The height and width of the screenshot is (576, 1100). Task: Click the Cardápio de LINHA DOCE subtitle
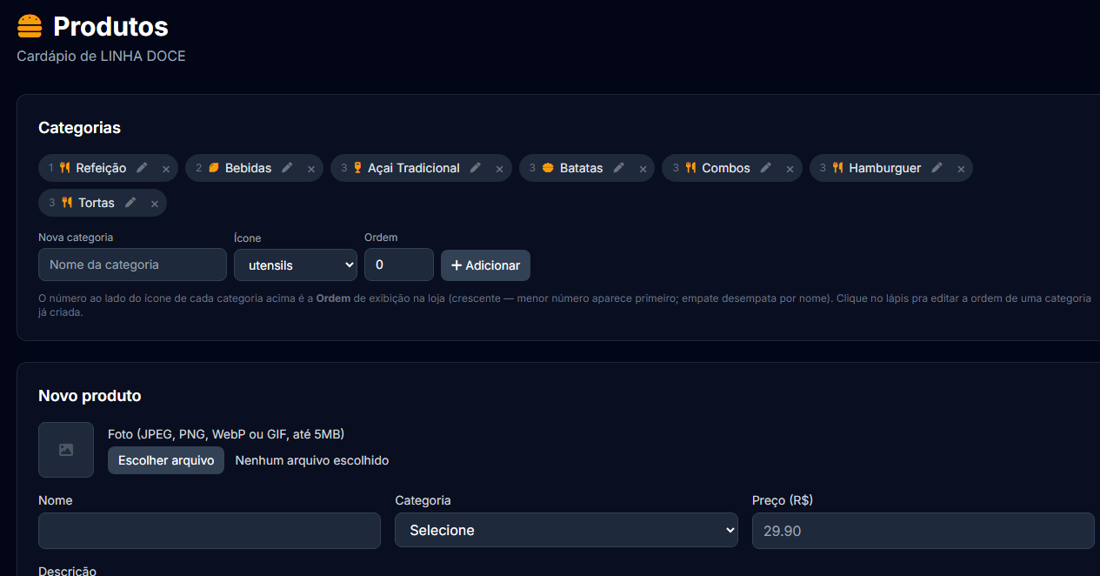pyautogui.click(x=101, y=57)
